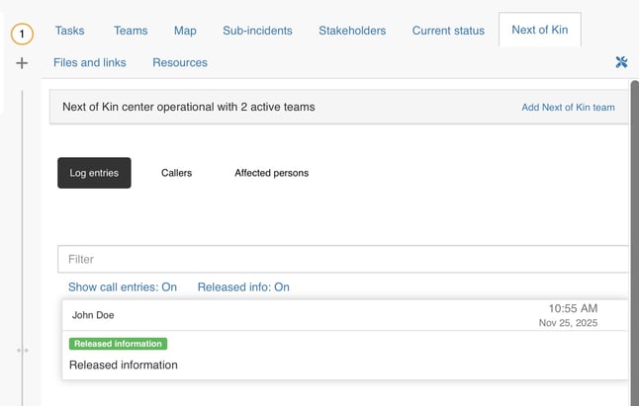The image size is (639, 406).
Task: Select the Stakeholders tab
Action: point(352,31)
